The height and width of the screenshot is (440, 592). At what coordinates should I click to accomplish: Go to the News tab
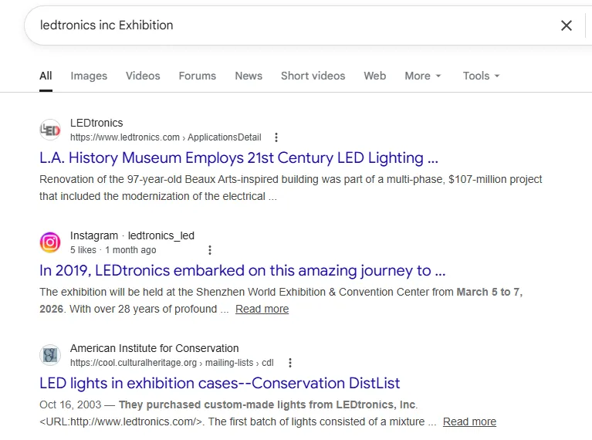[249, 76]
